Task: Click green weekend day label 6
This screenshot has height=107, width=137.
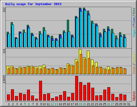Action: click(x=29, y=104)
